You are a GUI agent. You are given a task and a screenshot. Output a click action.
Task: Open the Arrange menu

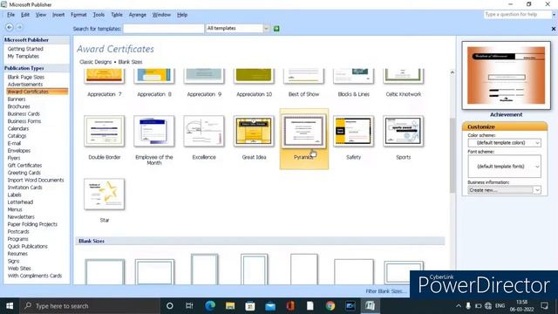(138, 15)
